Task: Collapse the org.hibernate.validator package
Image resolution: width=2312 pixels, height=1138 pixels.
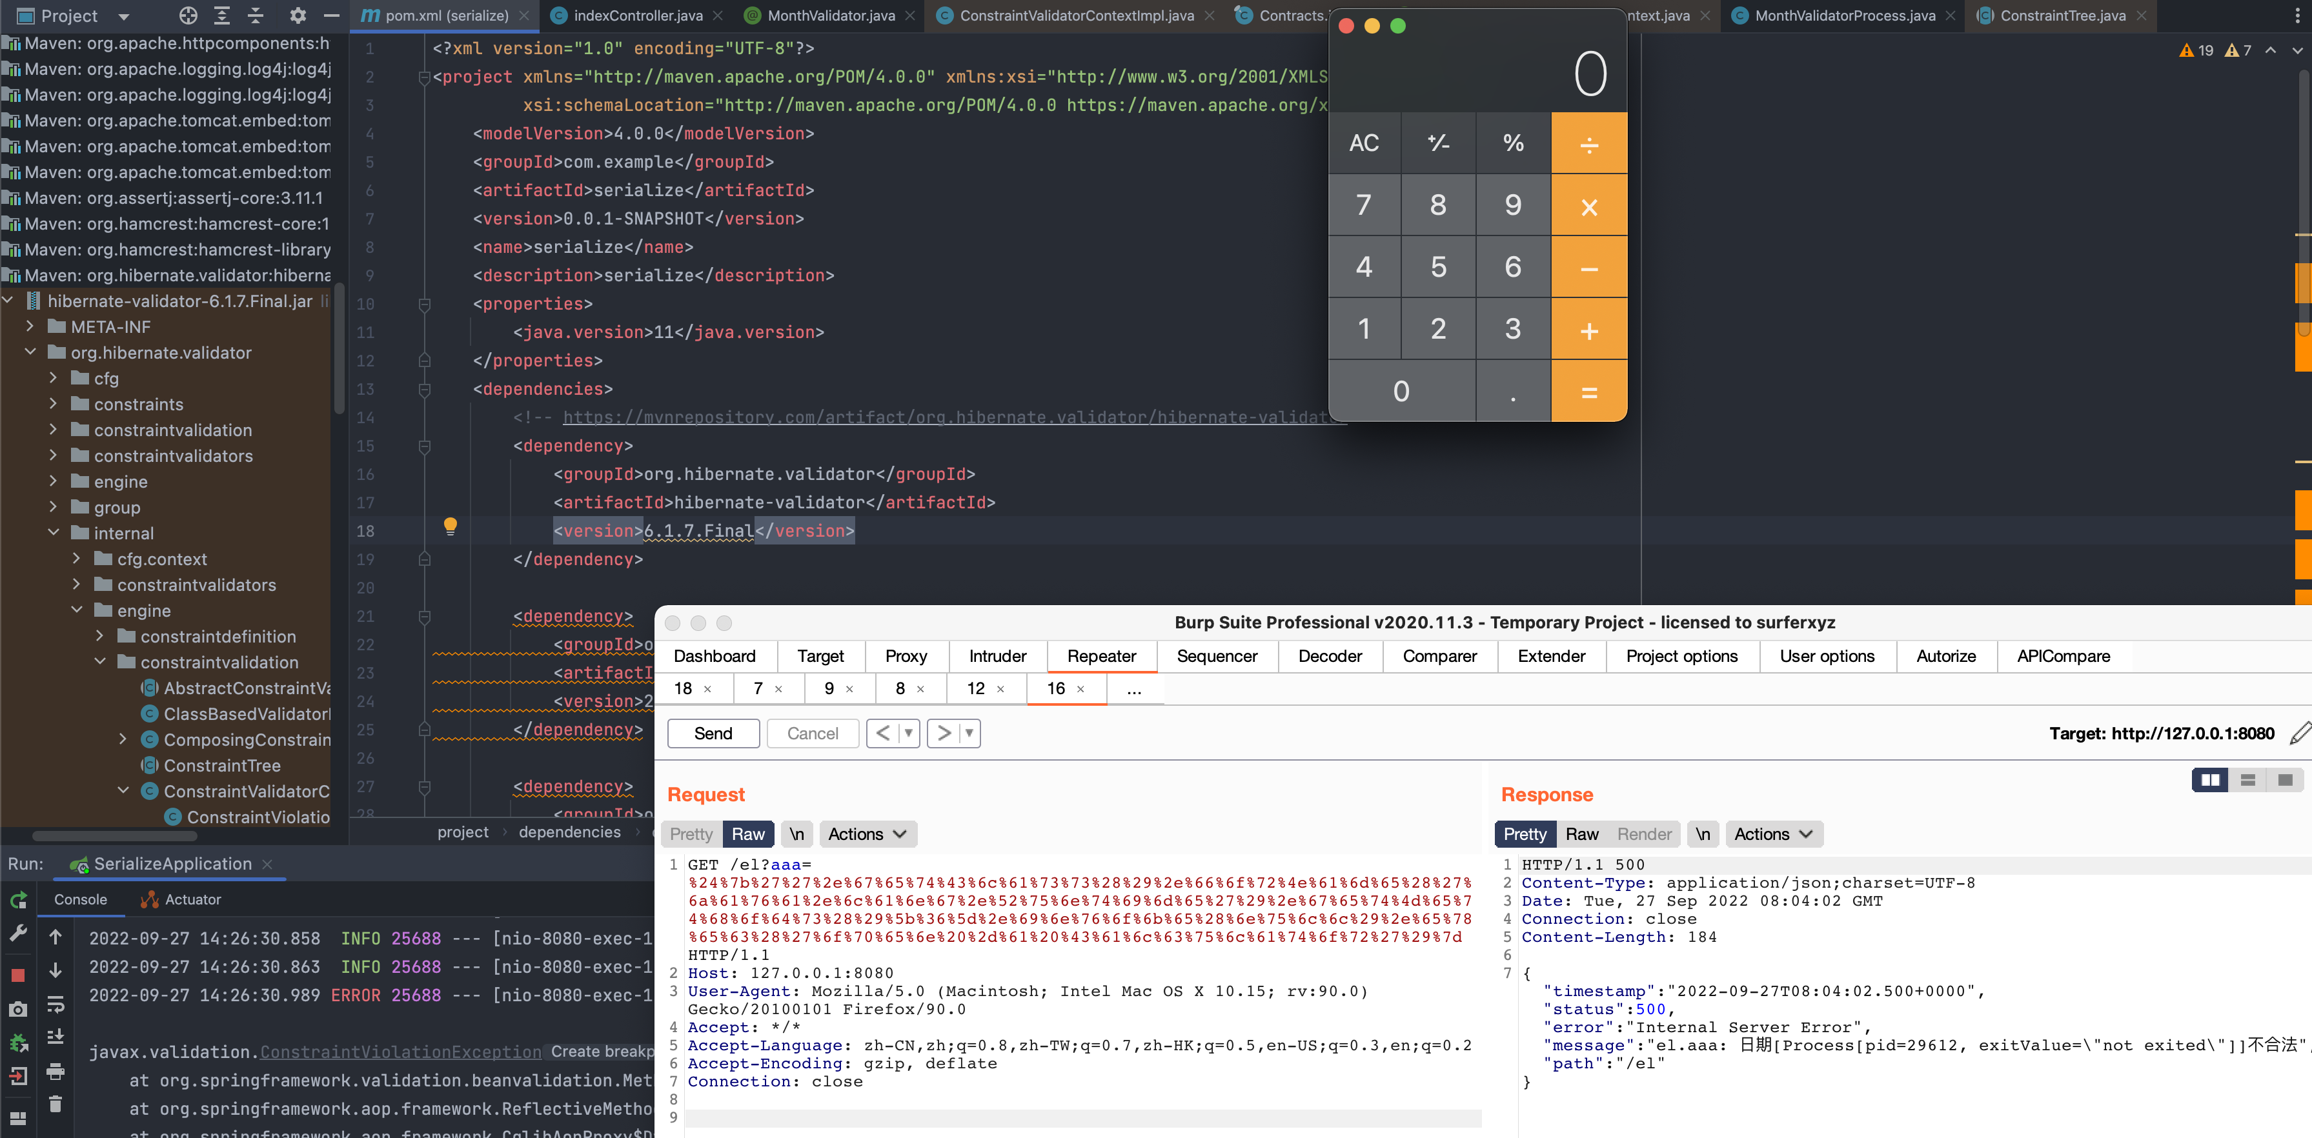Action: tap(30, 352)
